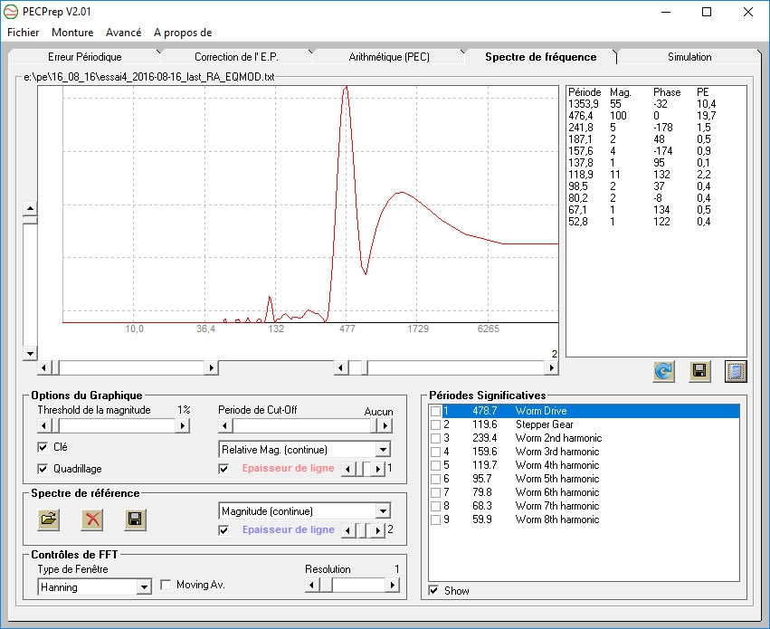
Task: Increase red line thickness with right arrow
Action: pyautogui.click(x=377, y=469)
